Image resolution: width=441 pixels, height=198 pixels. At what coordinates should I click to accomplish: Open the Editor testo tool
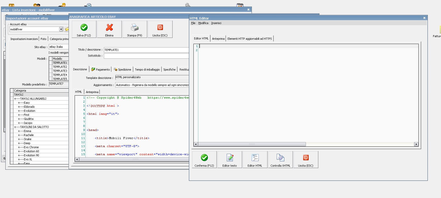230,160
